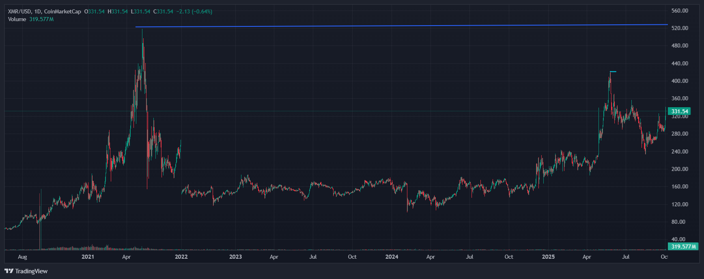Click the tall volume spike after Aug 2020
The image size is (704, 279).
(40, 227)
